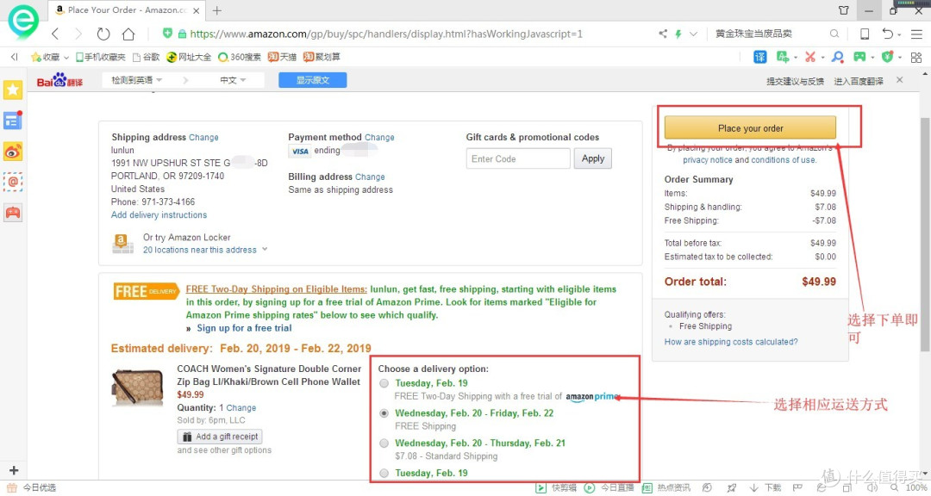Open the browser hamburger main menu
The height and width of the screenshot is (496, 931).
tap(916, 34)
